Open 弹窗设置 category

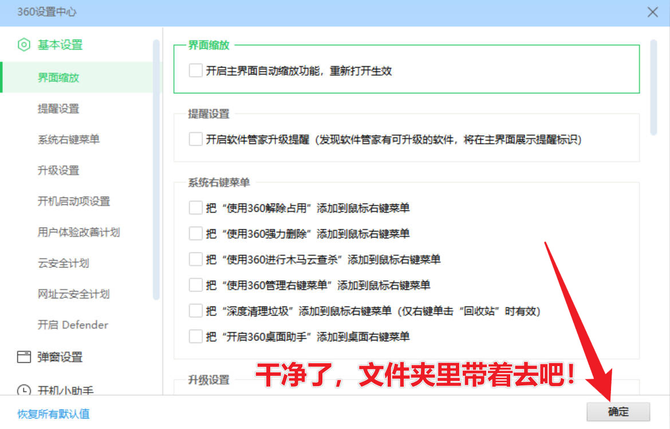click(60, 357)
